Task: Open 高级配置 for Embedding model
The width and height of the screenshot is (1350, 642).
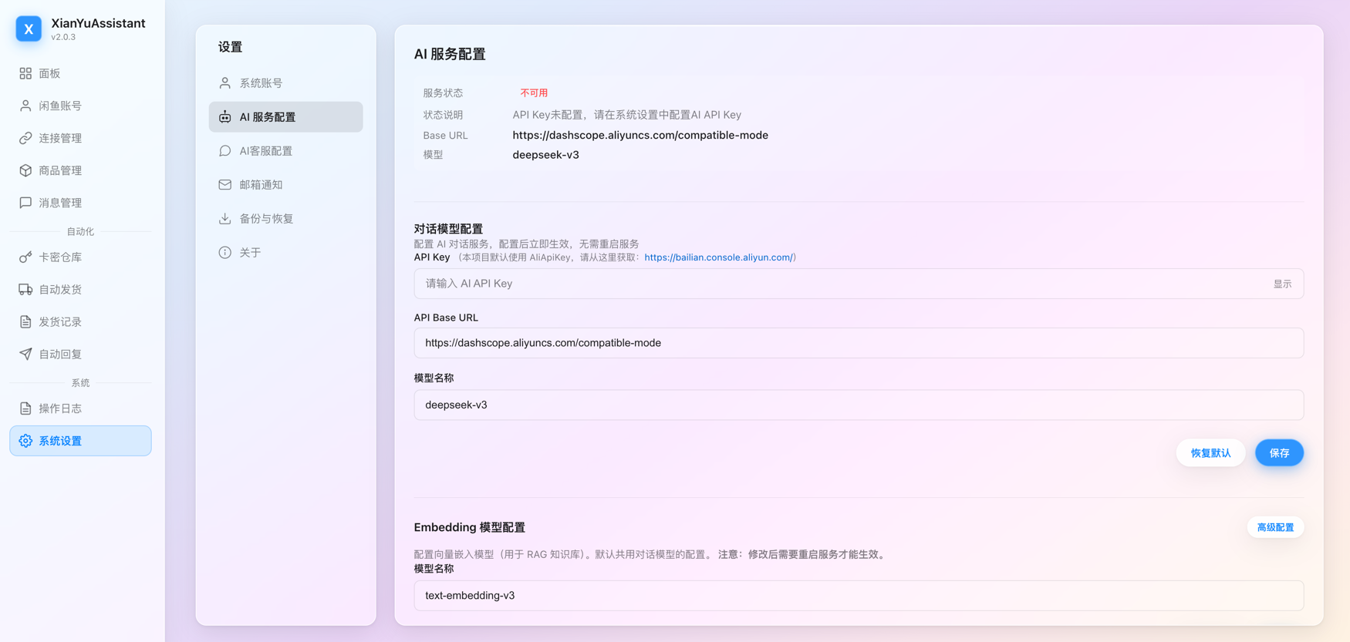Action: pyautogui.click(x=1275, y=527)
